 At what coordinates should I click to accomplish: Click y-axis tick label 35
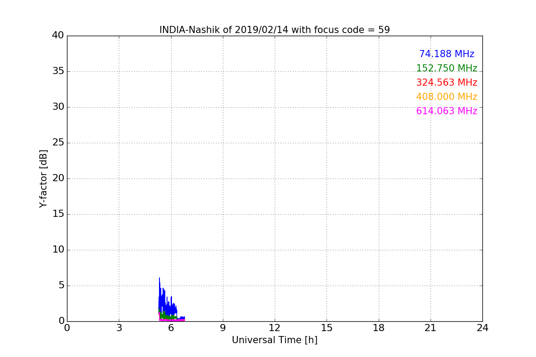click(x=58, y=71)
